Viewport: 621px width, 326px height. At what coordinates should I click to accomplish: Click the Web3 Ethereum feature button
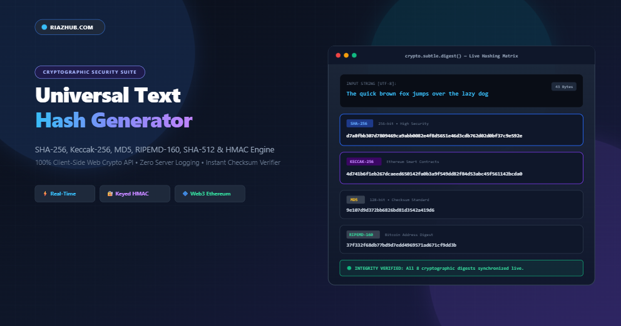[x=210, y=194]
